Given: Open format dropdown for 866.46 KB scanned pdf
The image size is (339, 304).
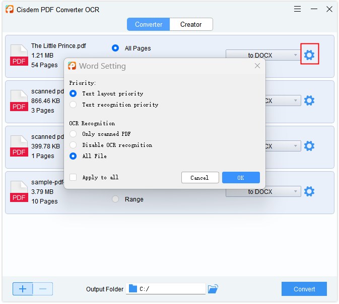Looking at the screenshot, I should (283, 100).
